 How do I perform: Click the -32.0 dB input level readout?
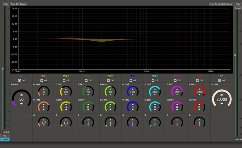[6, 132]
